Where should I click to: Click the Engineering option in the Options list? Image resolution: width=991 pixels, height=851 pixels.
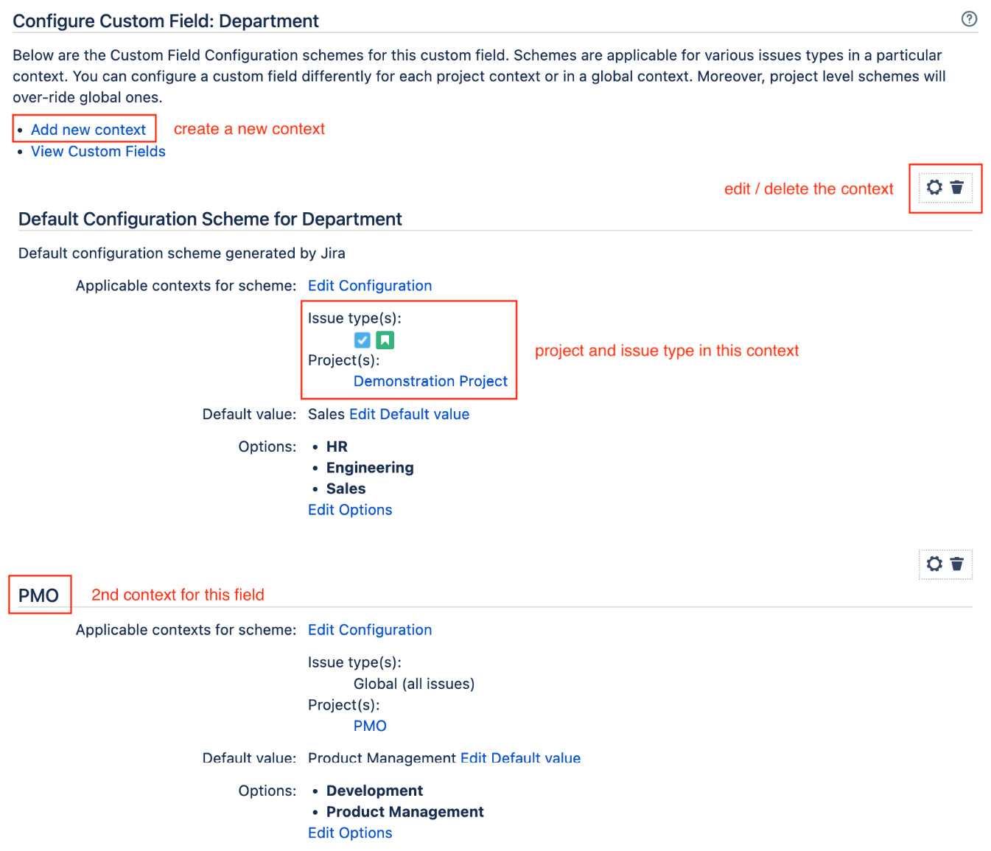(x=369, y=467)
